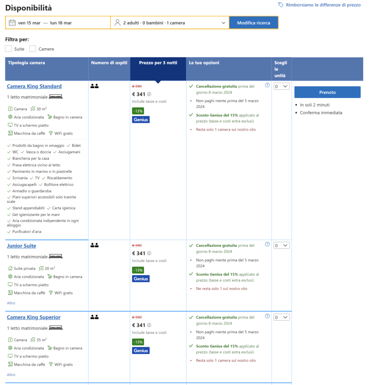The height and width of the screenshot is (385, 380).
Task: Open help question mark for Junior Suite options
Action: [267, 244]
